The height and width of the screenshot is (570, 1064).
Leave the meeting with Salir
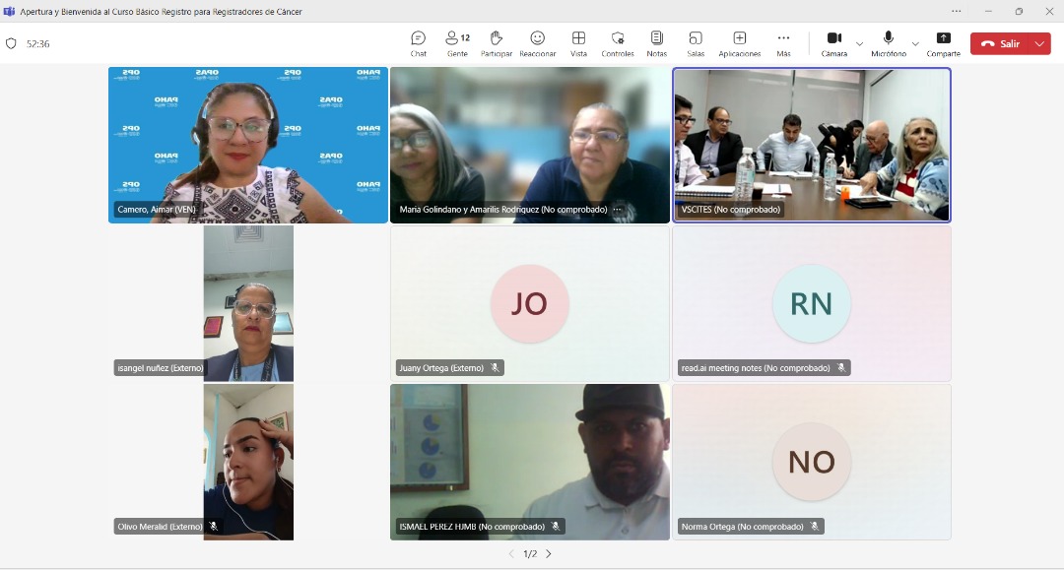pyautogui.click(x=1000, y=44)
